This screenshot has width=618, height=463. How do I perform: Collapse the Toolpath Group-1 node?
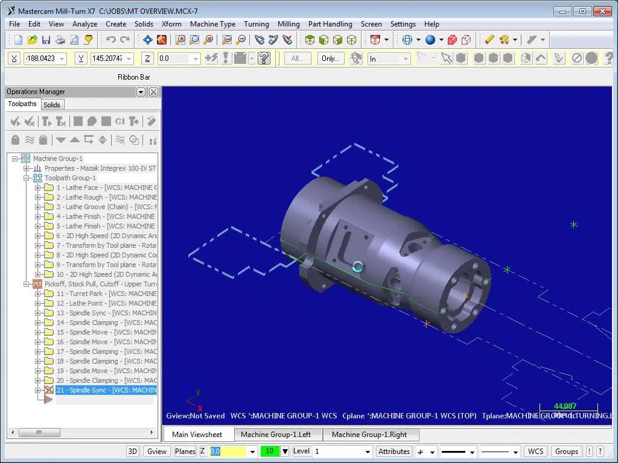point(26,178)
